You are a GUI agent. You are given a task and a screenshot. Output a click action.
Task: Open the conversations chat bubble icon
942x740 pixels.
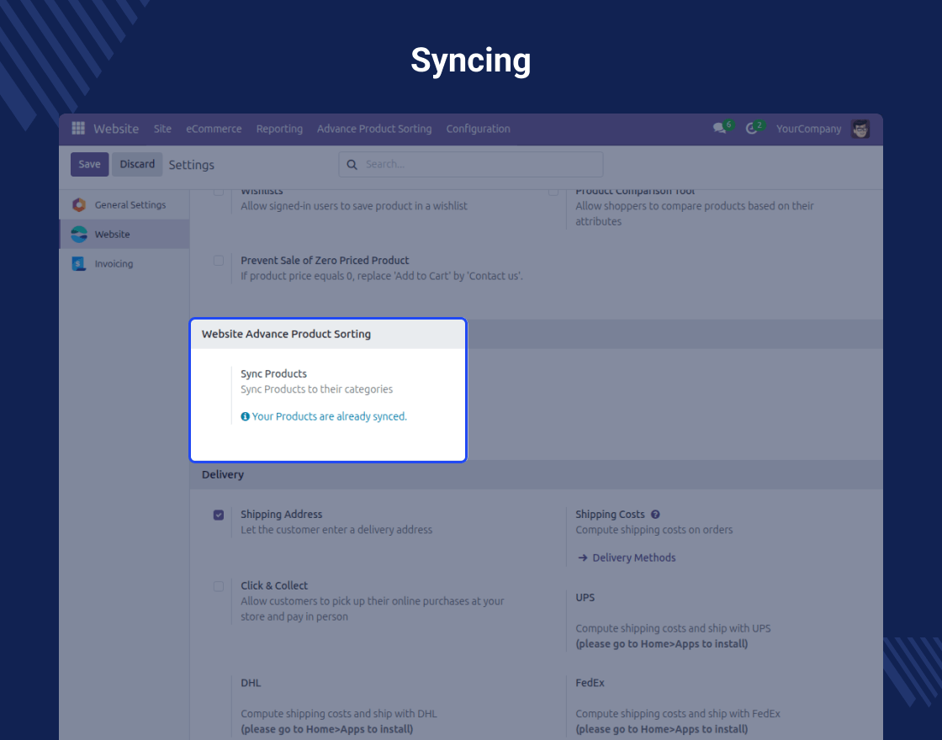(719, 129)
